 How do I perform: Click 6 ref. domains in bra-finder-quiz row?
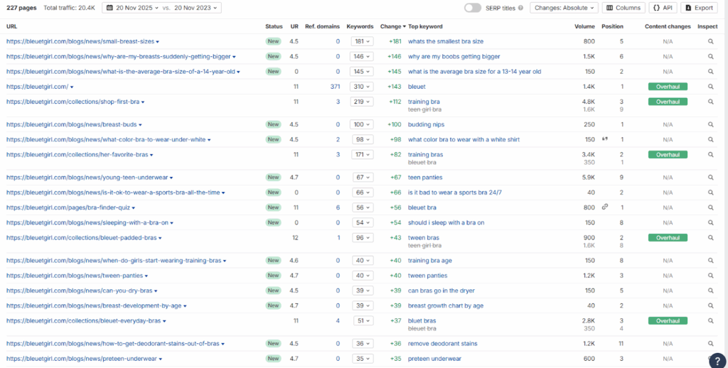[x=338, y=208]
